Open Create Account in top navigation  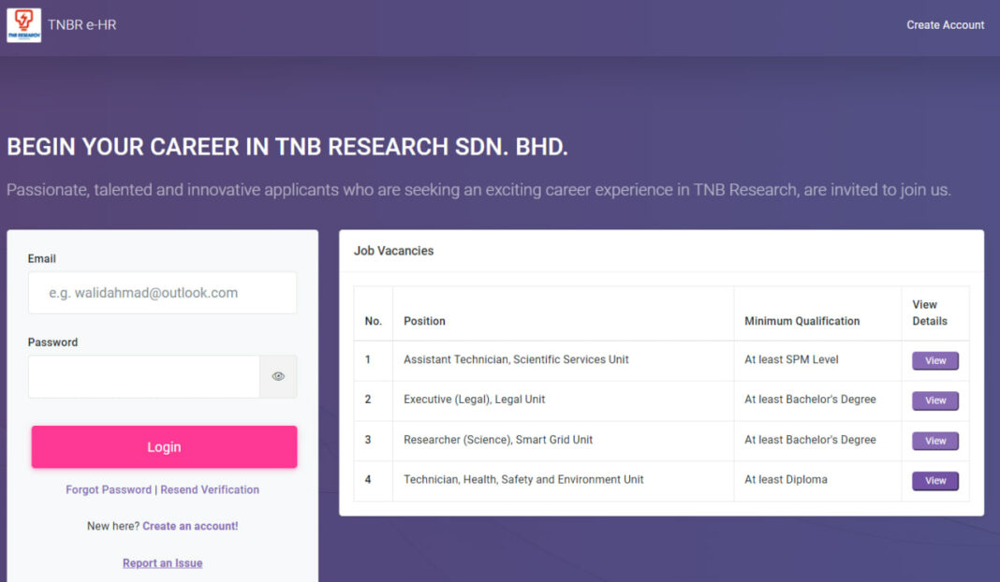click(x=945, y=25)
